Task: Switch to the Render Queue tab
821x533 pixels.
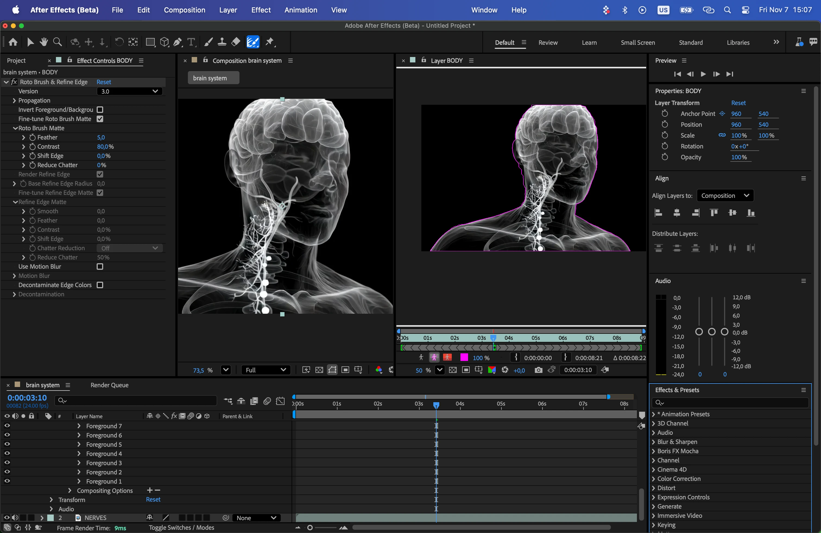Action: tap(109, 385)
